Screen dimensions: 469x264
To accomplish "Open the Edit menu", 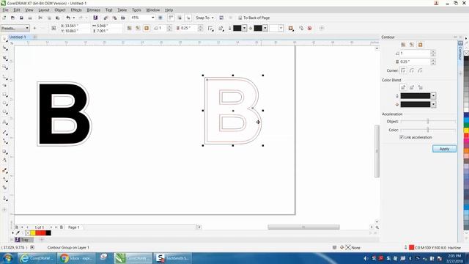I will [17, 10].
